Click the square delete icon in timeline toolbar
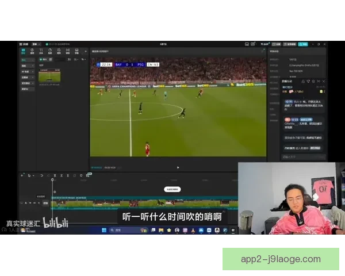 (x=74, y=175)
